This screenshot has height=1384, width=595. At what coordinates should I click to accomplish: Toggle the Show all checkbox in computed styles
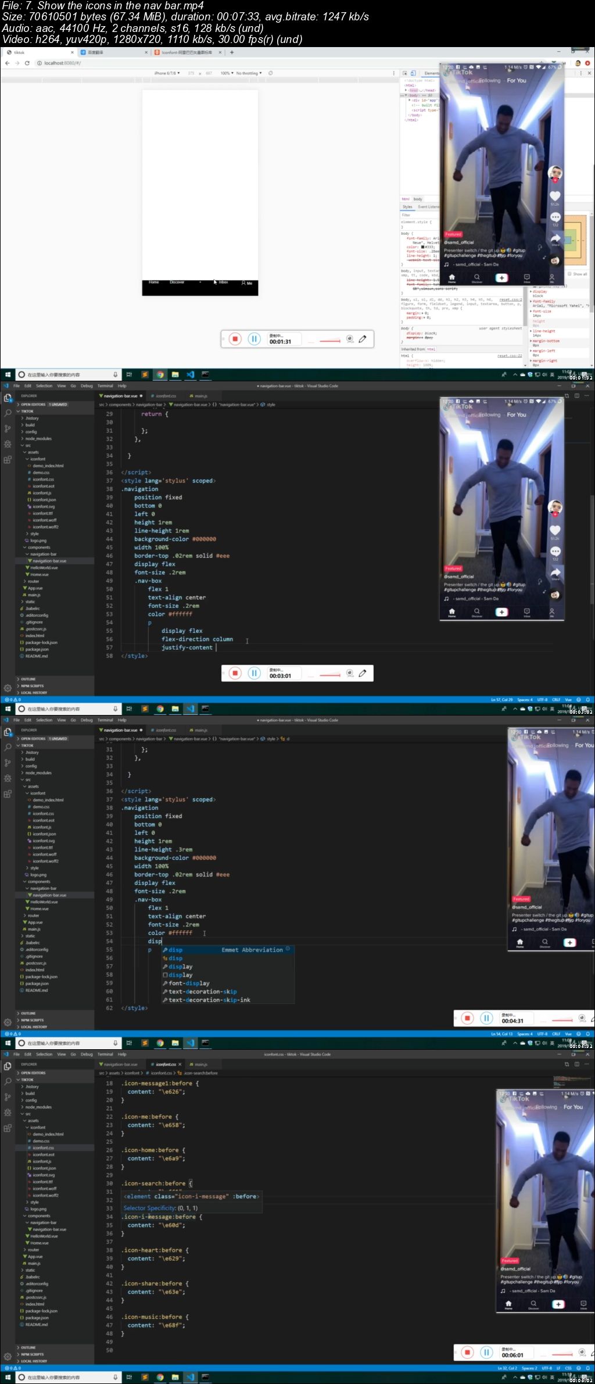click(x=569, y=274)
